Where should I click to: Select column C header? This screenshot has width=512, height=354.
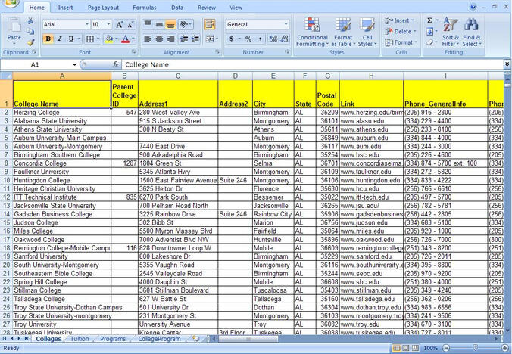[x=178, y=76]
